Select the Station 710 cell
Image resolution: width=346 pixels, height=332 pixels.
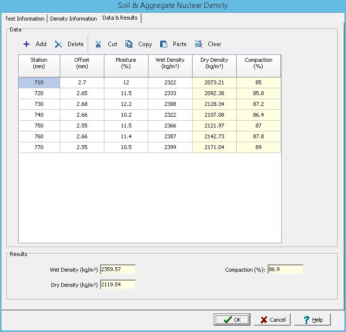point(39,83)
